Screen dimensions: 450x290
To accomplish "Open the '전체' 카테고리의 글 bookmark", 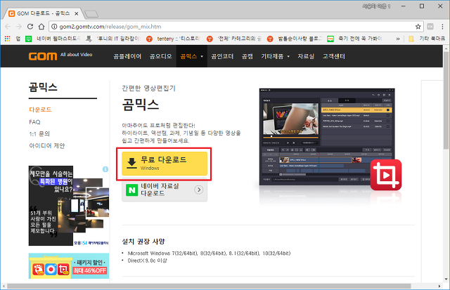I will pyautogui.click(x=234, y=39).
